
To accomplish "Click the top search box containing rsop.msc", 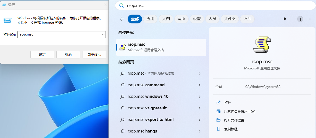I will tap(215, 6).
